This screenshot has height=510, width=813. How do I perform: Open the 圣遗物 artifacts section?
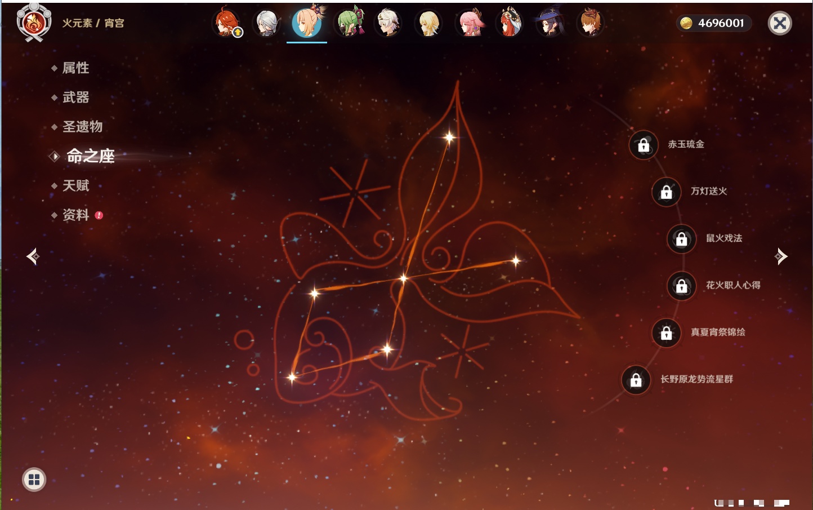pos(82,127)
